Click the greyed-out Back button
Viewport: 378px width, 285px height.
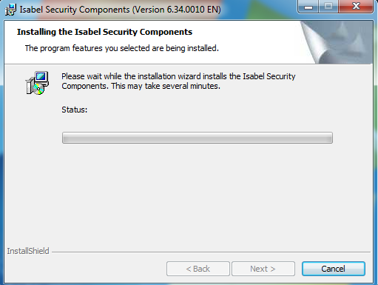pos(198,269)
